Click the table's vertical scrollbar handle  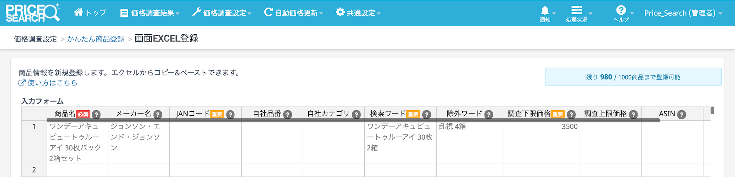coord(712,110)
